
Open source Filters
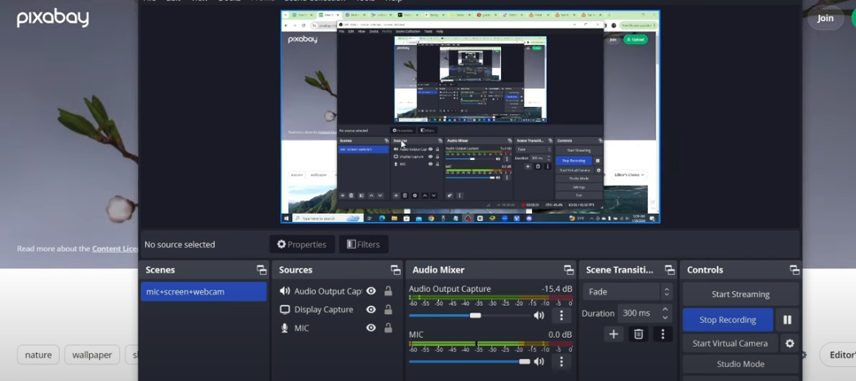364,245
